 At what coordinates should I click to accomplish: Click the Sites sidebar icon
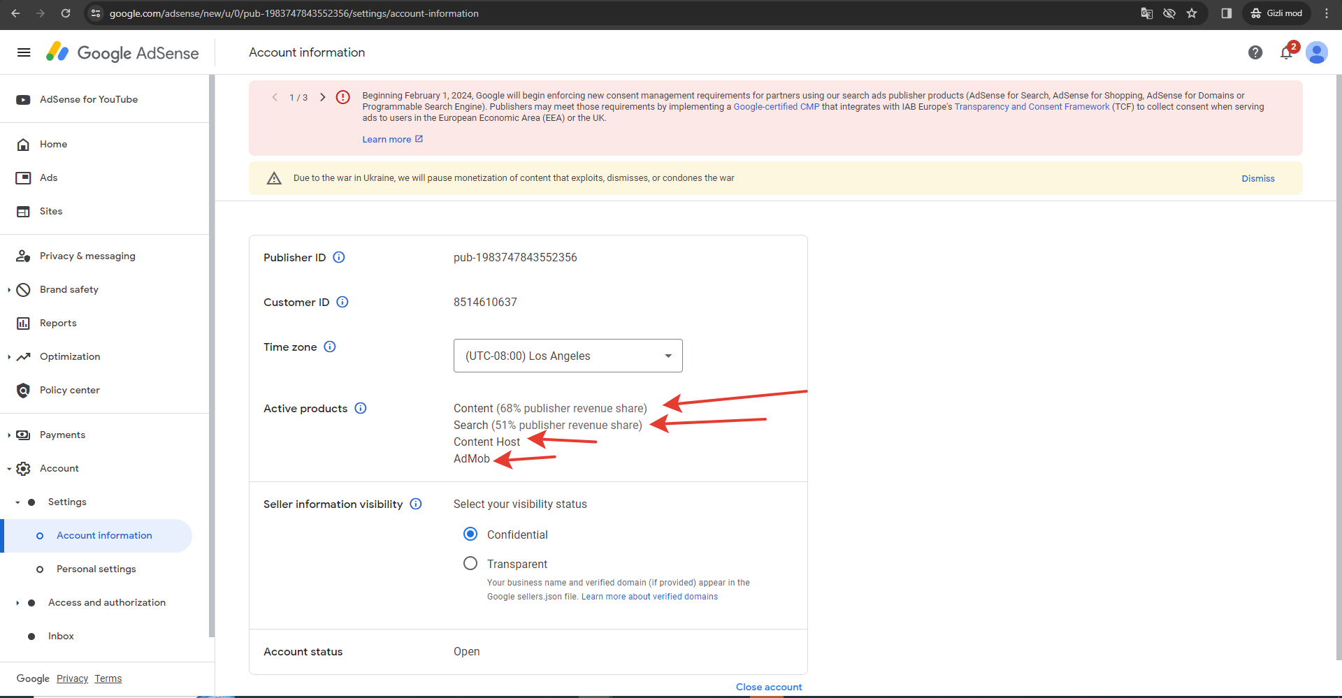tap(23, 212)
